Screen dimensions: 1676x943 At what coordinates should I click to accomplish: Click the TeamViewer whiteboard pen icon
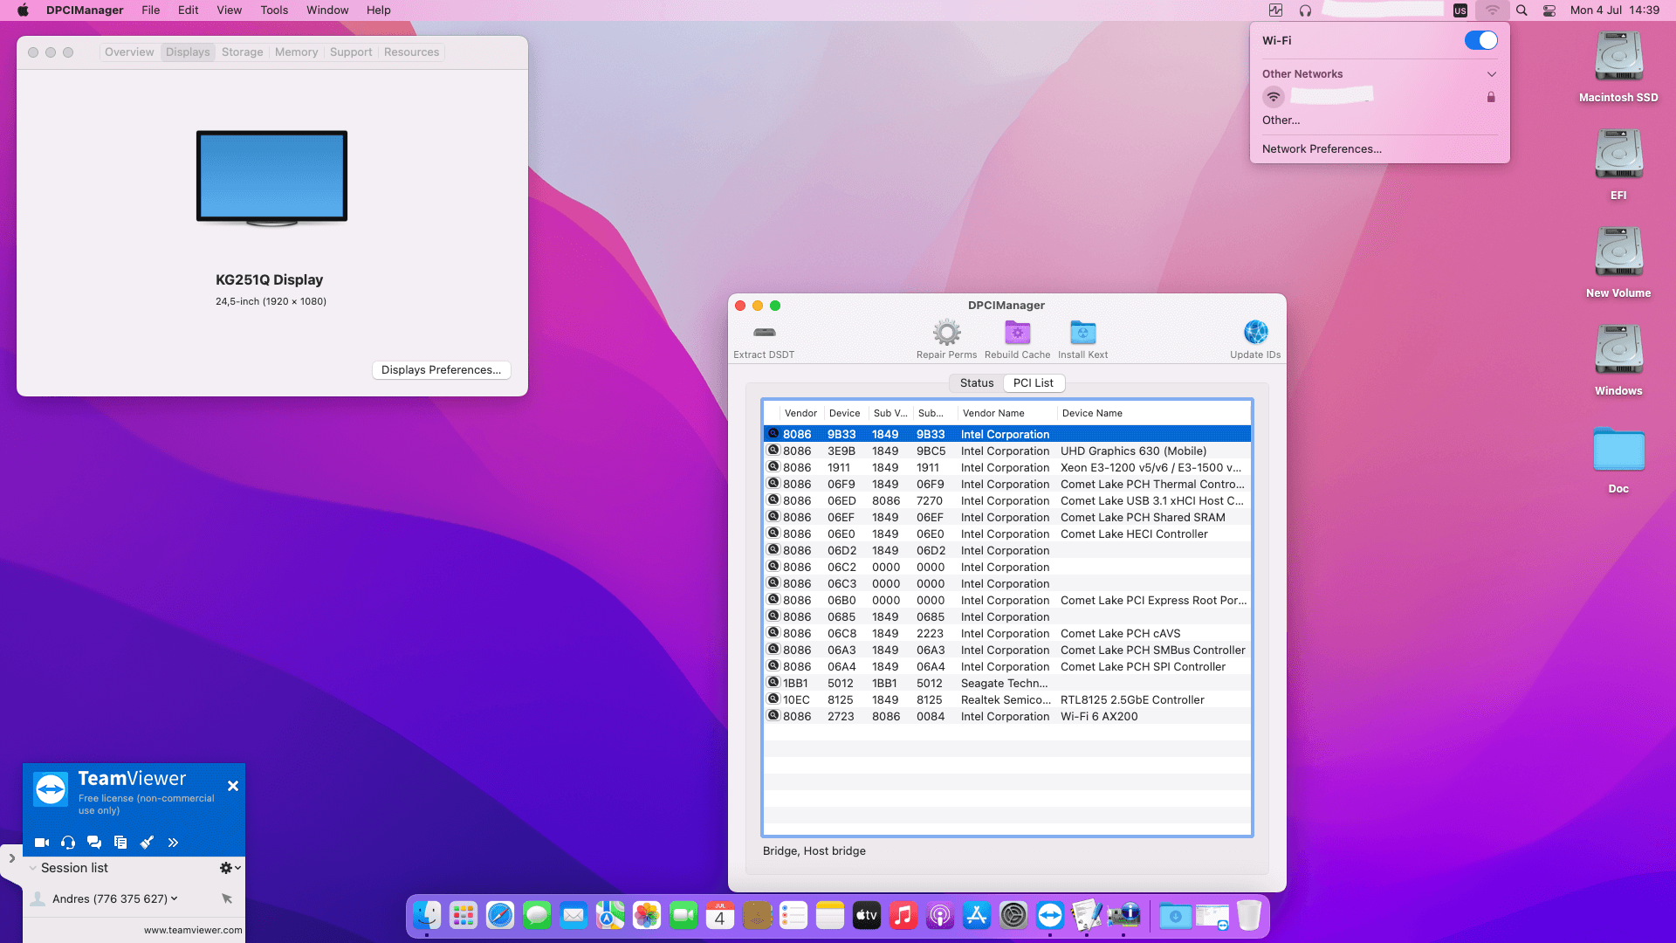click(x=147, y=843)
